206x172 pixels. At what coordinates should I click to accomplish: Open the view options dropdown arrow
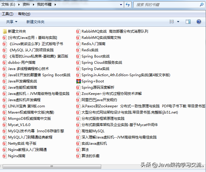(178, 22)
